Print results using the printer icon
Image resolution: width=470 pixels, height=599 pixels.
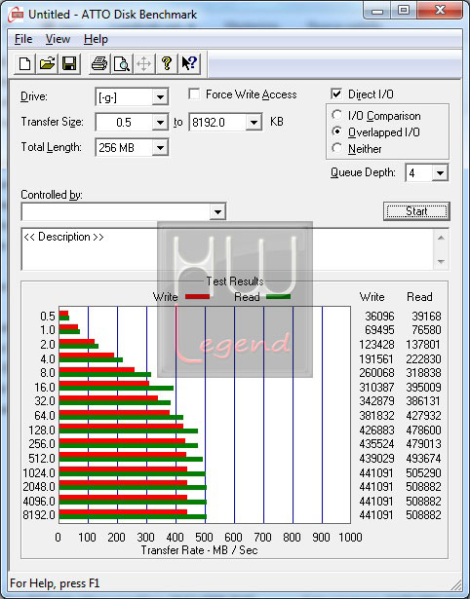click(99, 63)
